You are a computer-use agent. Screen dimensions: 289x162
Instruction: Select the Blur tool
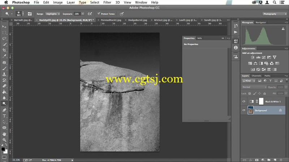point(4,98)
